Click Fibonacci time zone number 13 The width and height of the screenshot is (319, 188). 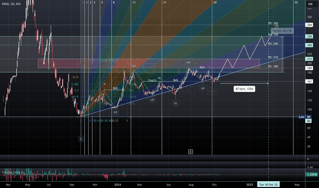pyautogui.click(x=134, y=2)
